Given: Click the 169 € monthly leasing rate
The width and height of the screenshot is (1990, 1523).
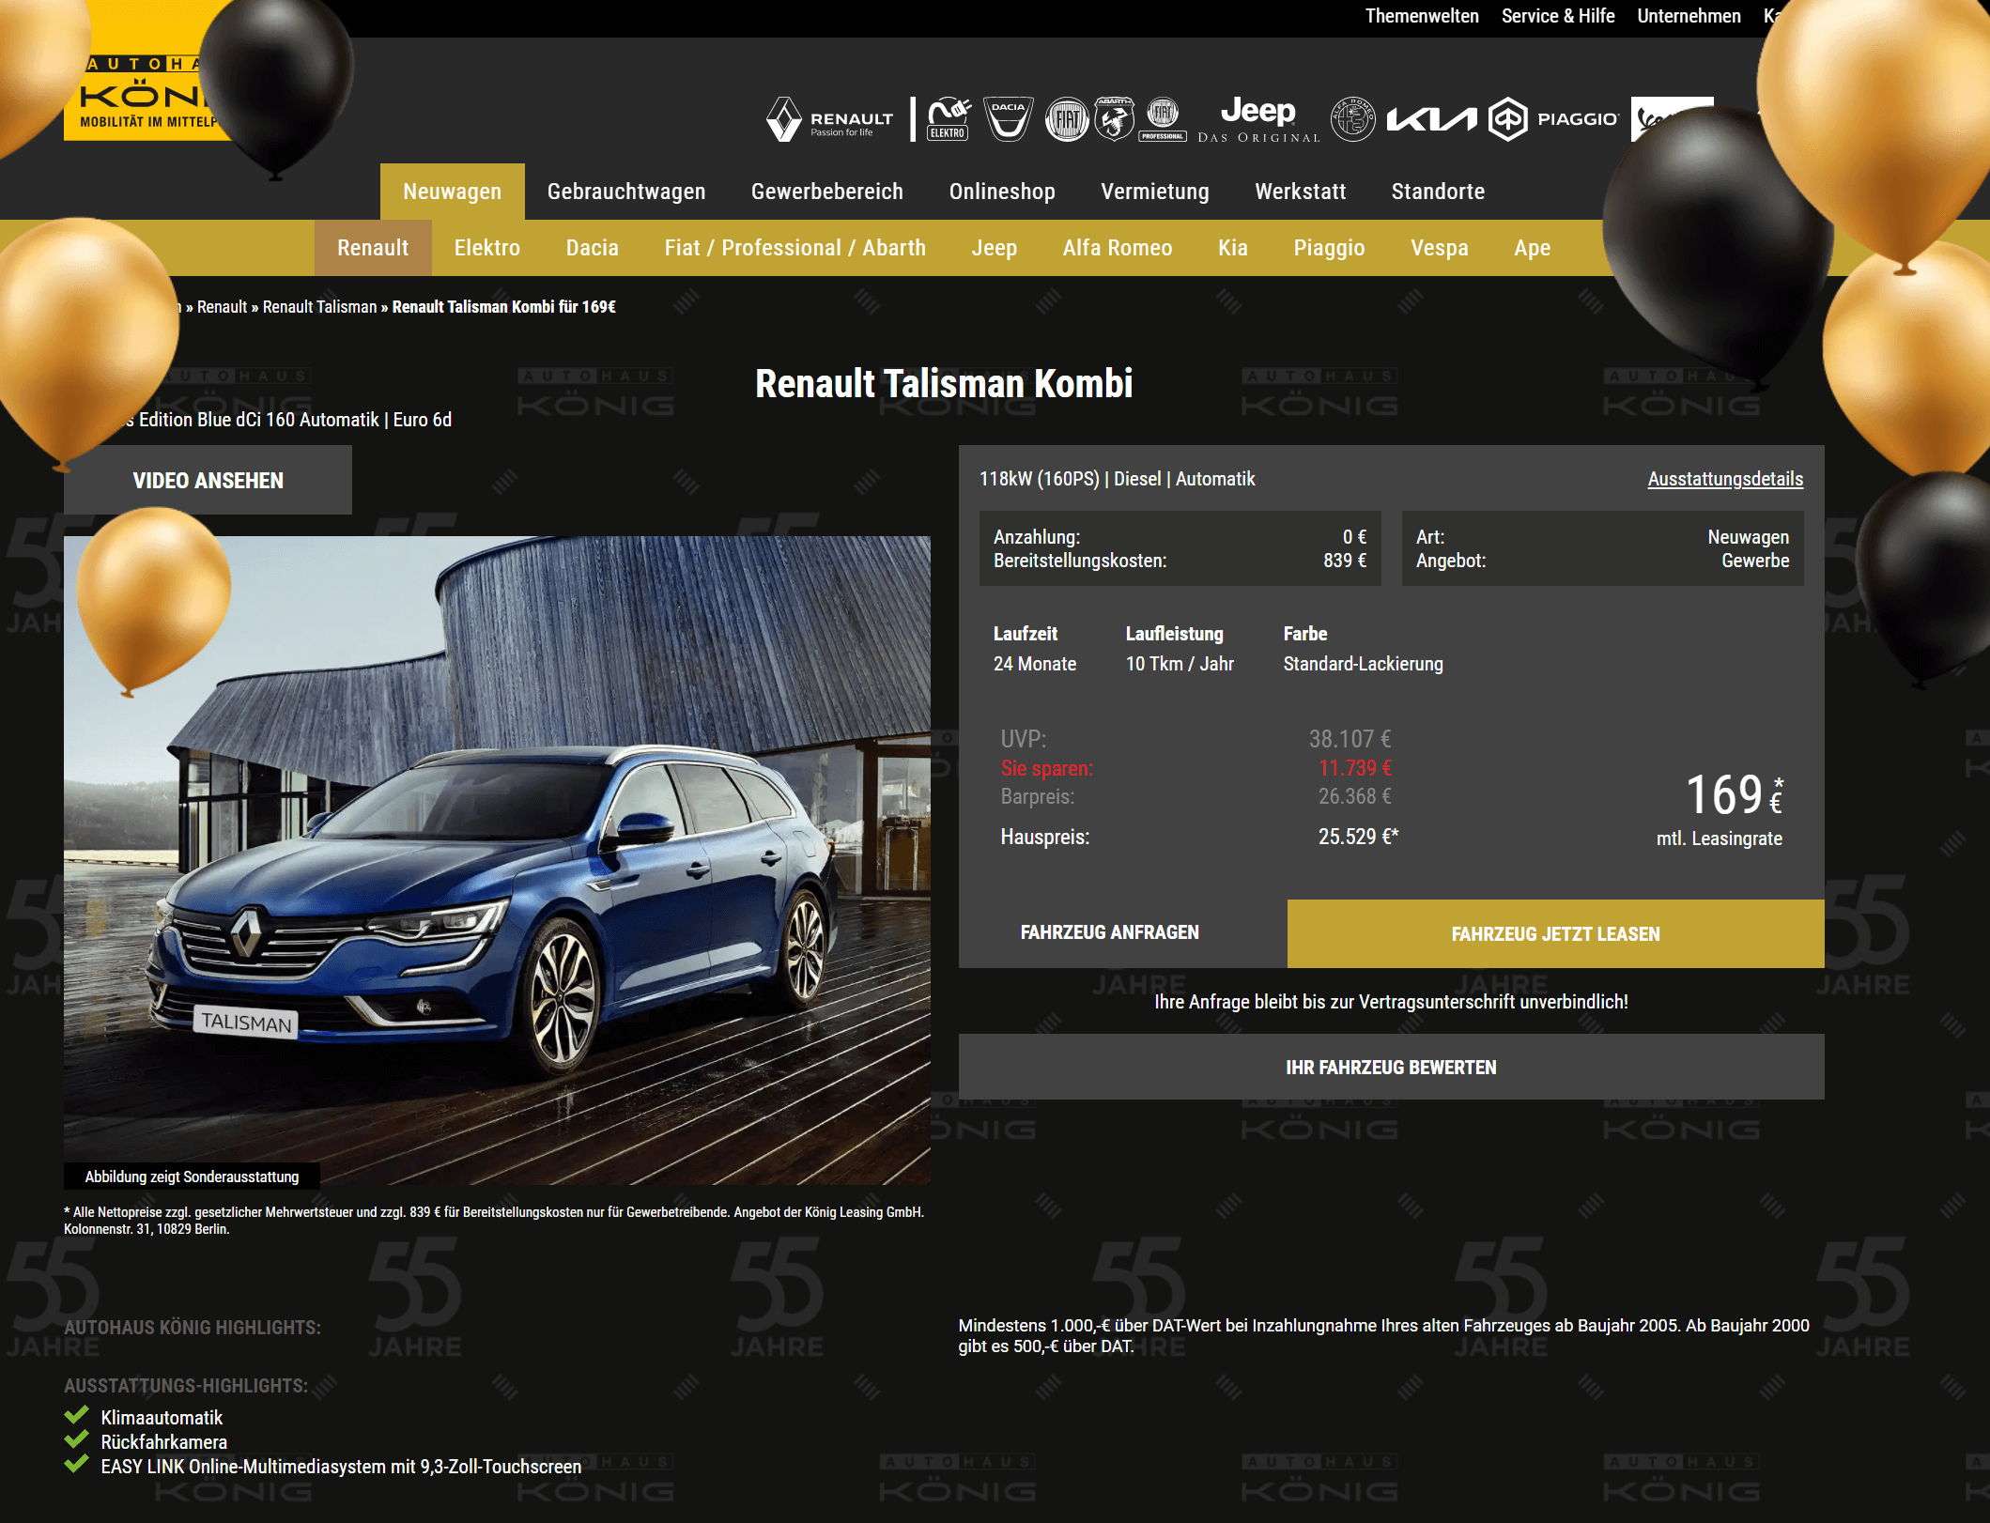Looking at the screenshot, I should click(x=1734, y=795).
